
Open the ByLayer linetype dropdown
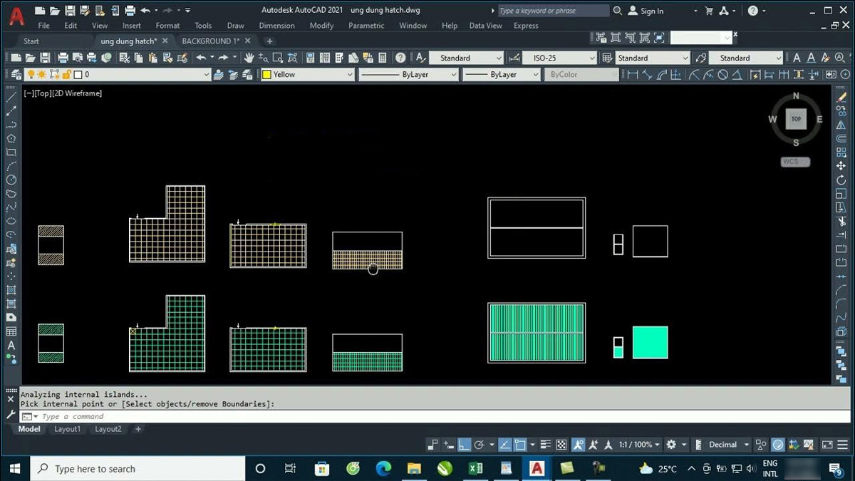tap(408, 74)
